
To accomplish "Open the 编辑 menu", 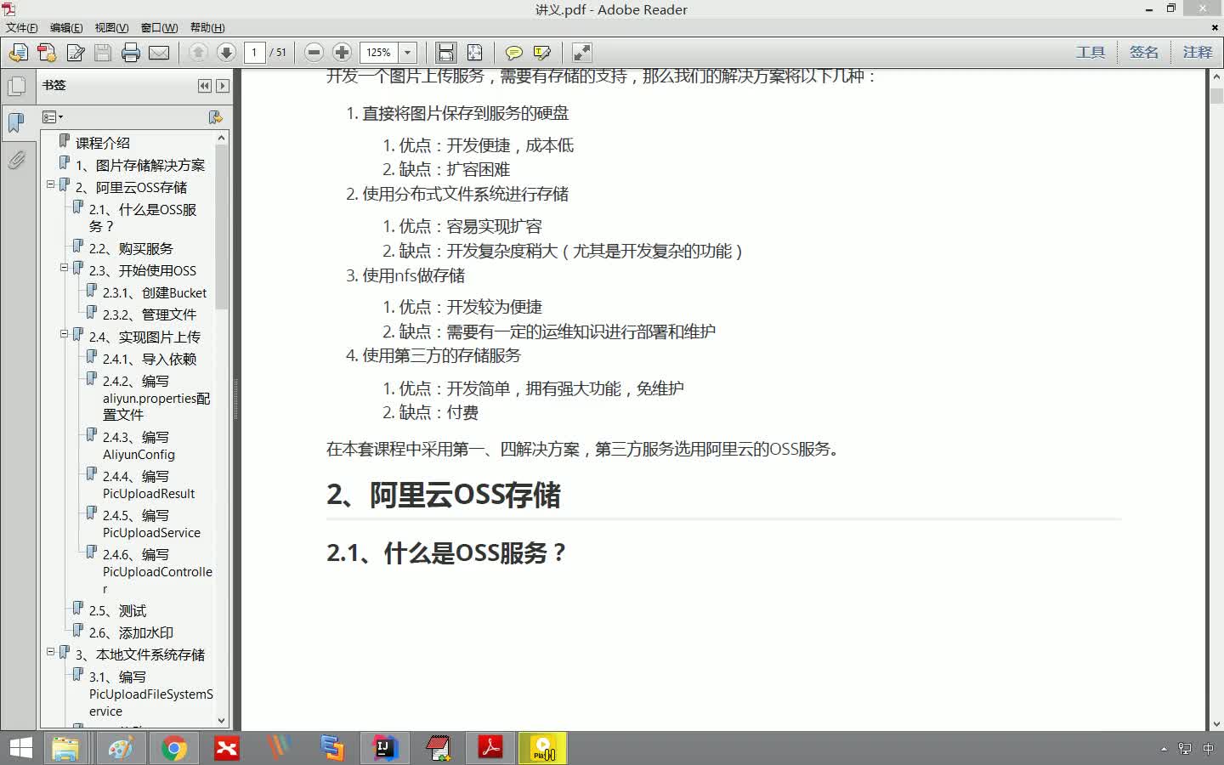I will (x=66, y=27).
